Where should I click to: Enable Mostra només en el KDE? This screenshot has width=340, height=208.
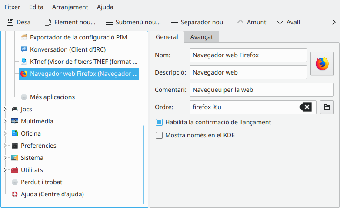159,135
